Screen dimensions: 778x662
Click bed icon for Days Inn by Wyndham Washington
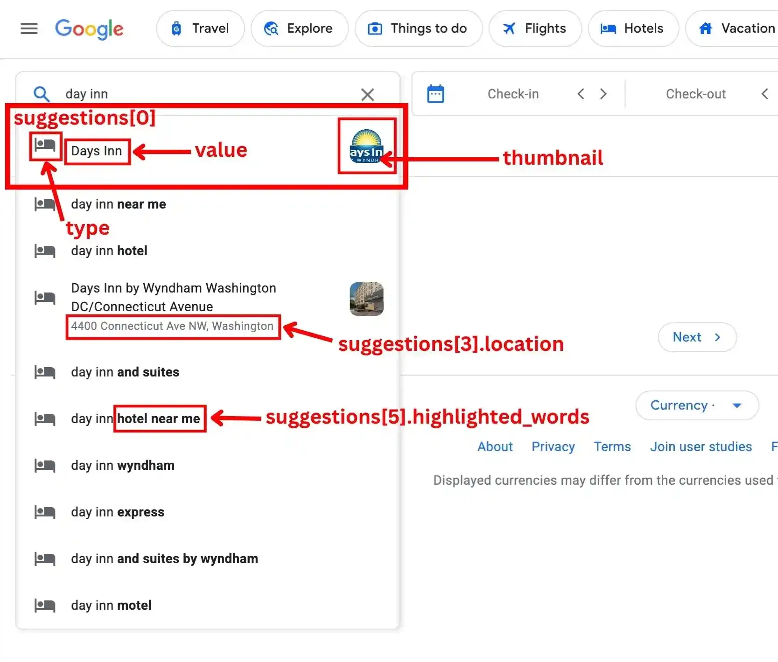[45, 298]
